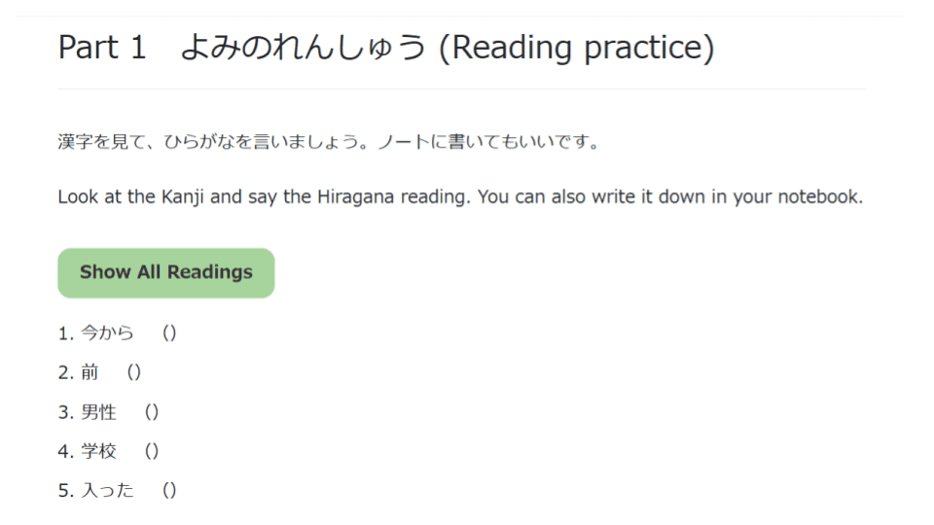Click the English instruction starting "Look at the Kanji"

pyautogui.click(x=460, y=197)
